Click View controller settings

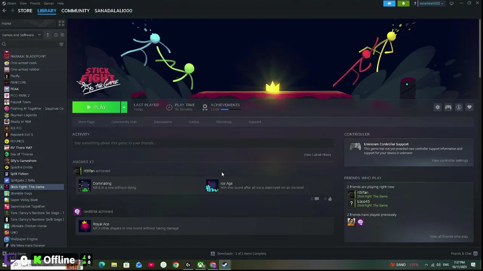(450, 161)
